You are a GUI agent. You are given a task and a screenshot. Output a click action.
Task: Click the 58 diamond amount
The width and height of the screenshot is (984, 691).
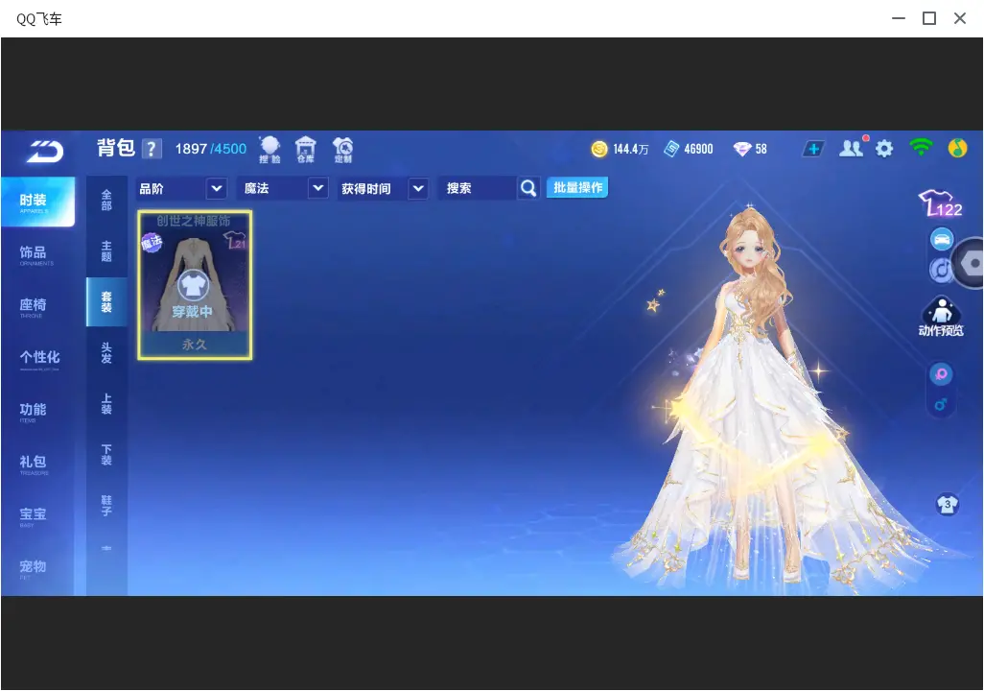(761, 149)
